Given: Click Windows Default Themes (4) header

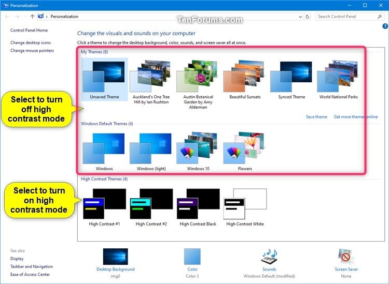Looking at the screenshot, I should click(x=107, y=124).
